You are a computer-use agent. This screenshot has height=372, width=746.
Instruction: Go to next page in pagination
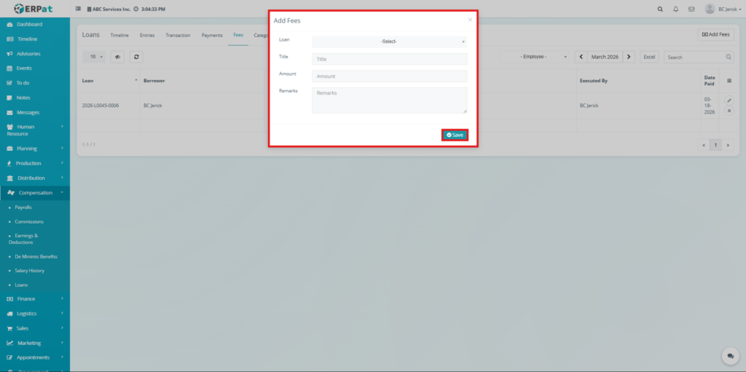point(728,145)
